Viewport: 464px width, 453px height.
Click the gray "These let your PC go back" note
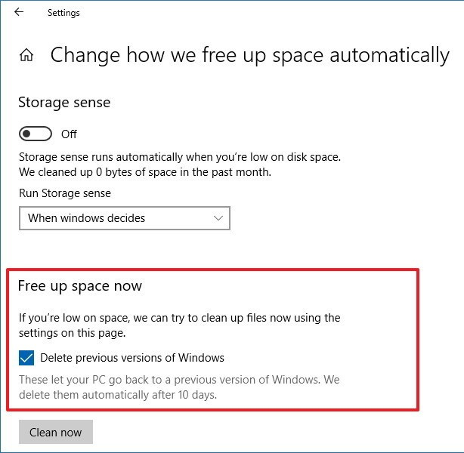(180, 380)
